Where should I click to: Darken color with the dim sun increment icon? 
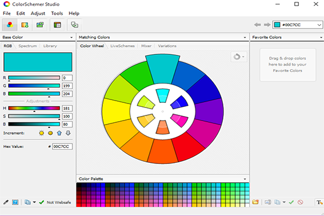(50, 133)
